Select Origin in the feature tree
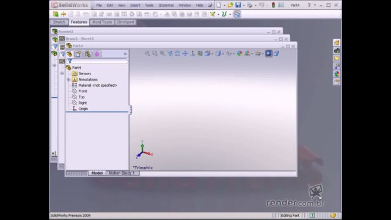This screenshot has height=220, width=391. (x=83, y=109)
